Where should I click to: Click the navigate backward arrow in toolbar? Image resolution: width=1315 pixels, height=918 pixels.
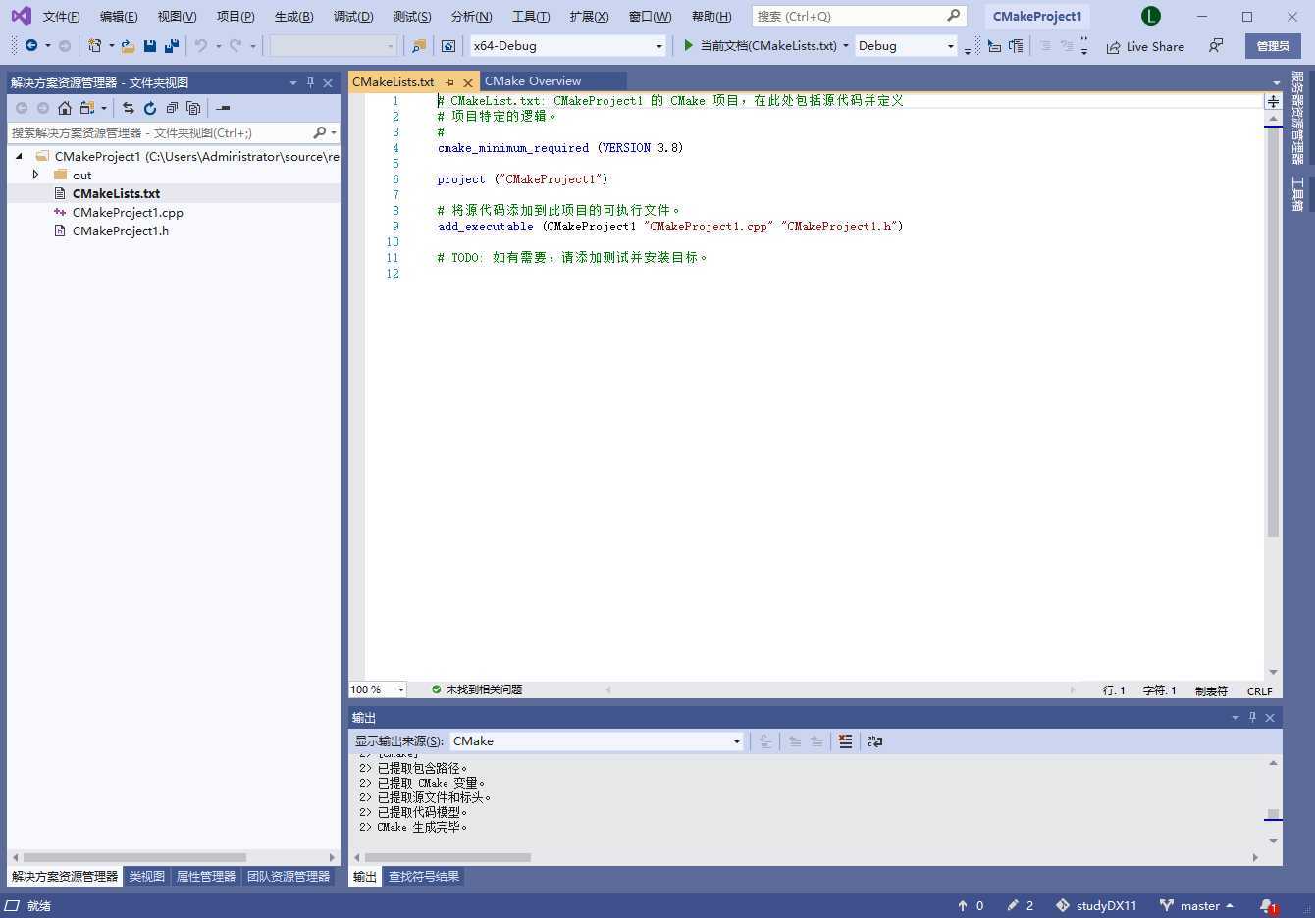click(31, 46)
